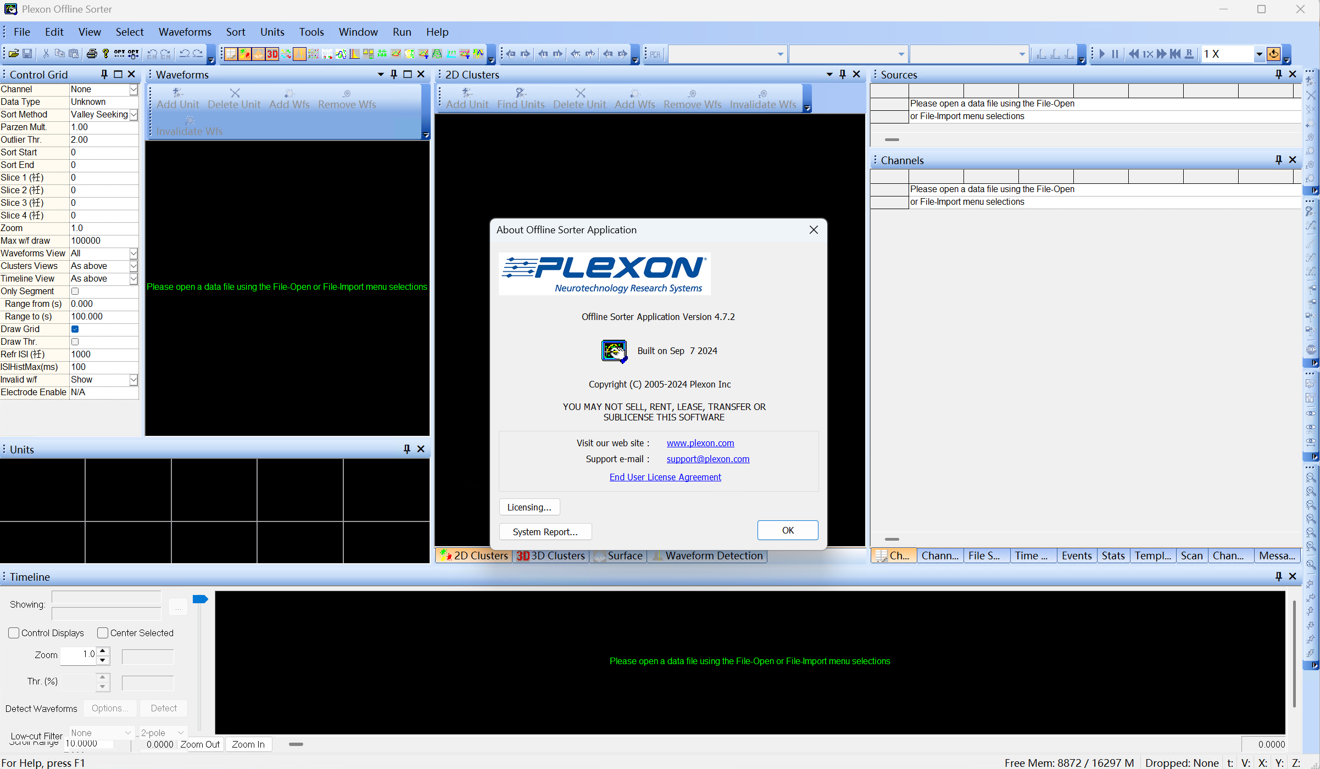The image size is (1320, 769).
Task: Click the Cut scissors toolbar icon
Action: pyautogui.click(x=46, y=54)
